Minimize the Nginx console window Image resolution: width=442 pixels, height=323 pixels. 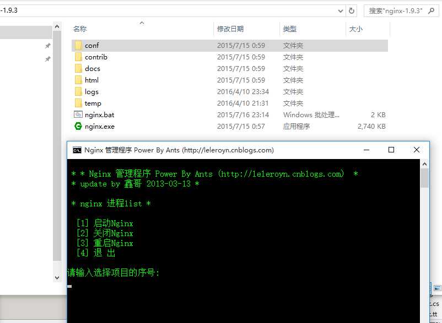tap(366, 150)
